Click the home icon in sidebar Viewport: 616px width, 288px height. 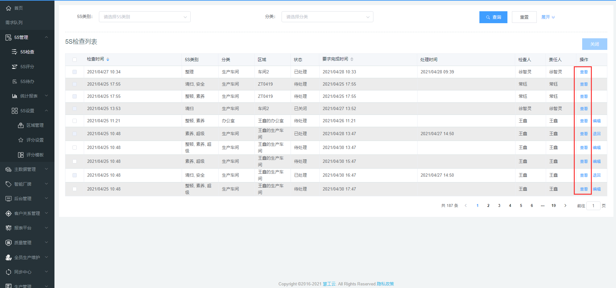(9, 8)
